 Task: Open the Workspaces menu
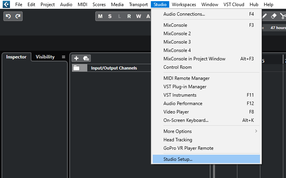tap(184, 4)
